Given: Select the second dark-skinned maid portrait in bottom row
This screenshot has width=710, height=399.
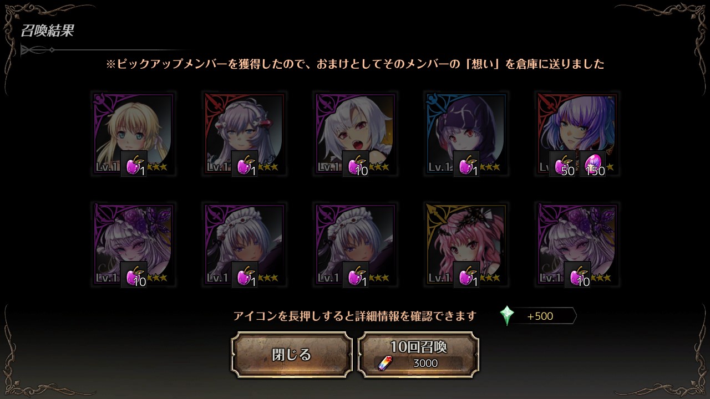Looking at the screenshot, I should 355,245.
